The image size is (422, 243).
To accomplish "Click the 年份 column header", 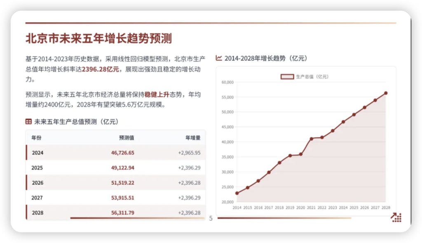I will click(x=36, y=138).
